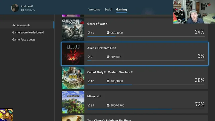Viewport: 215px width, 121px height.
Task: Click the Minecraft progress bar
Action: tap(146, 109)
